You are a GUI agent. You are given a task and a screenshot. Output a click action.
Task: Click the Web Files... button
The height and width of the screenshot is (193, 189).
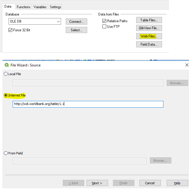(149, 36)
